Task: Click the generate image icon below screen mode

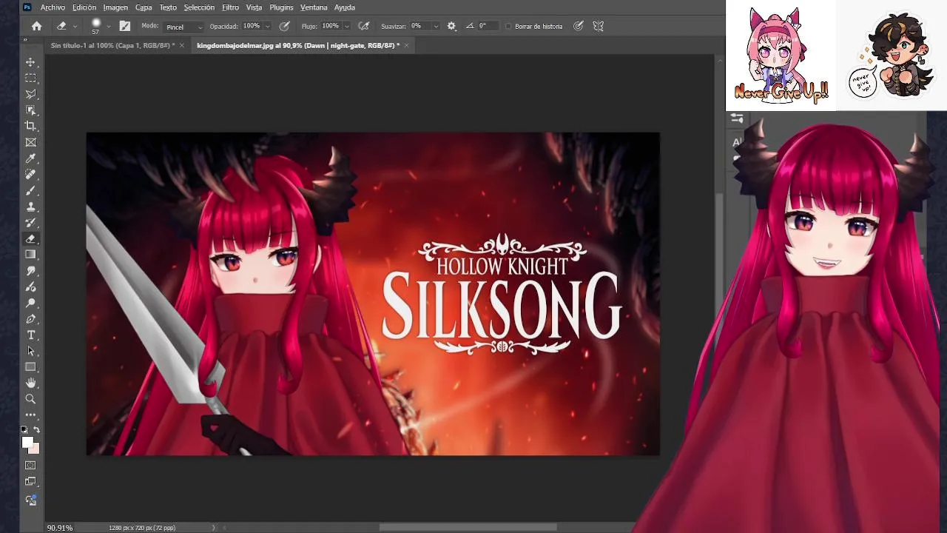Action: tap(30, 500)
